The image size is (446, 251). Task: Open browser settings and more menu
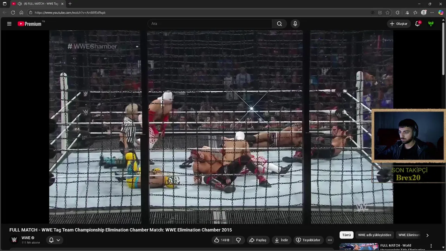click(432, 13)
